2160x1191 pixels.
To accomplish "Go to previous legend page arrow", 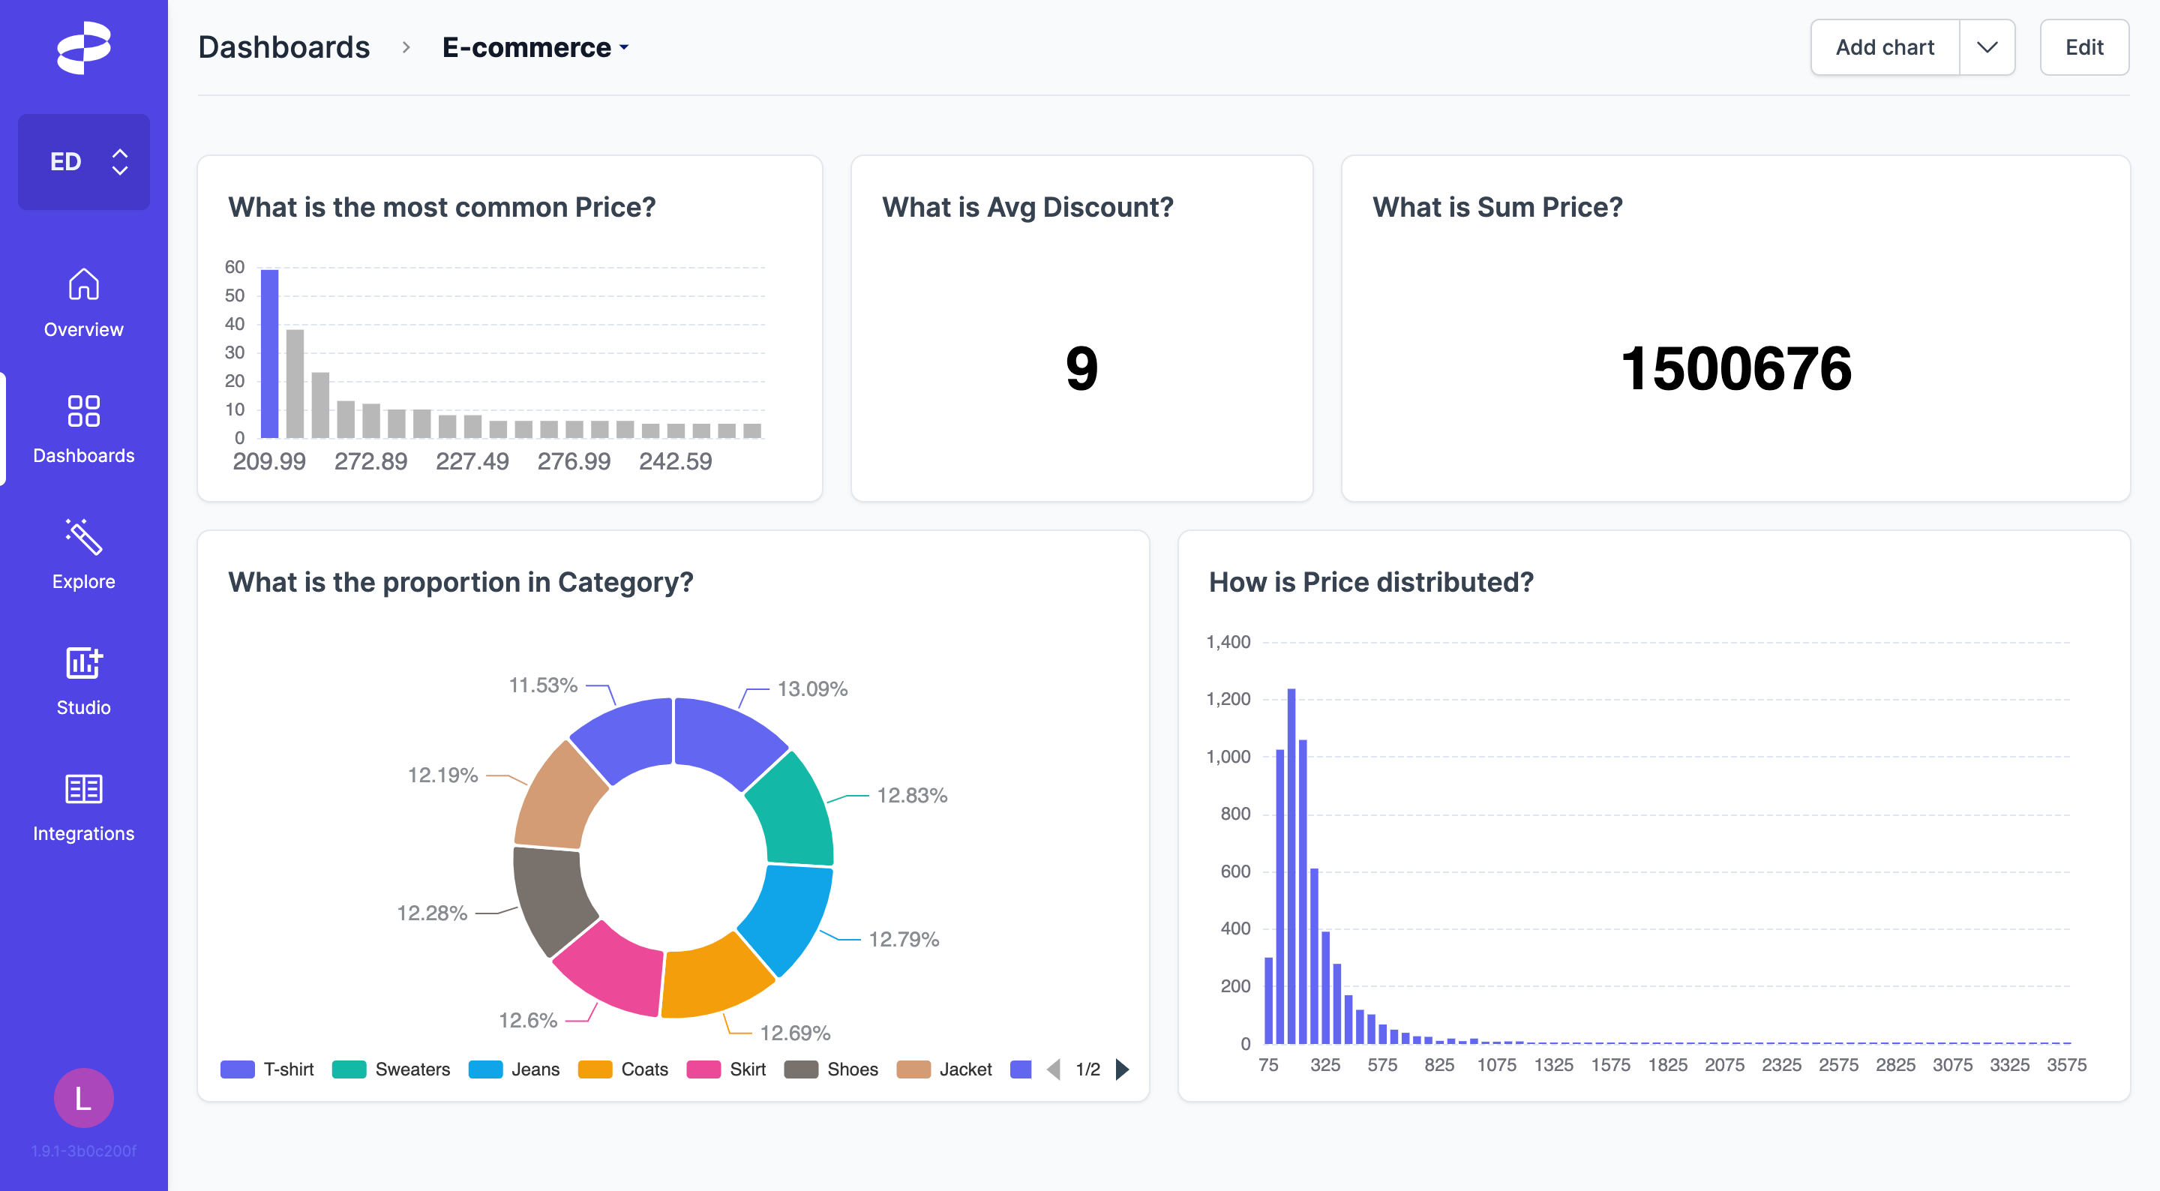I will (1054, 1069).
